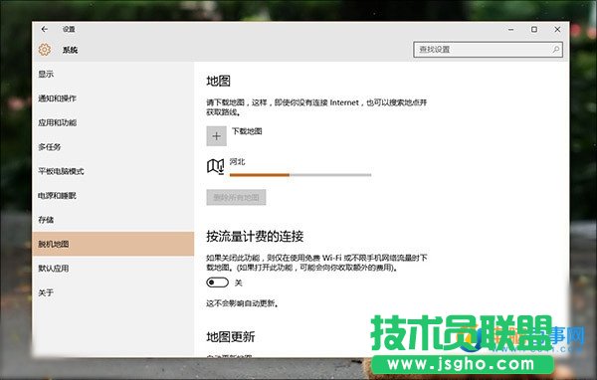Click the 系统 title text
Image resolution: width=597 pixels, height=380 pixels.
(70, 50)
